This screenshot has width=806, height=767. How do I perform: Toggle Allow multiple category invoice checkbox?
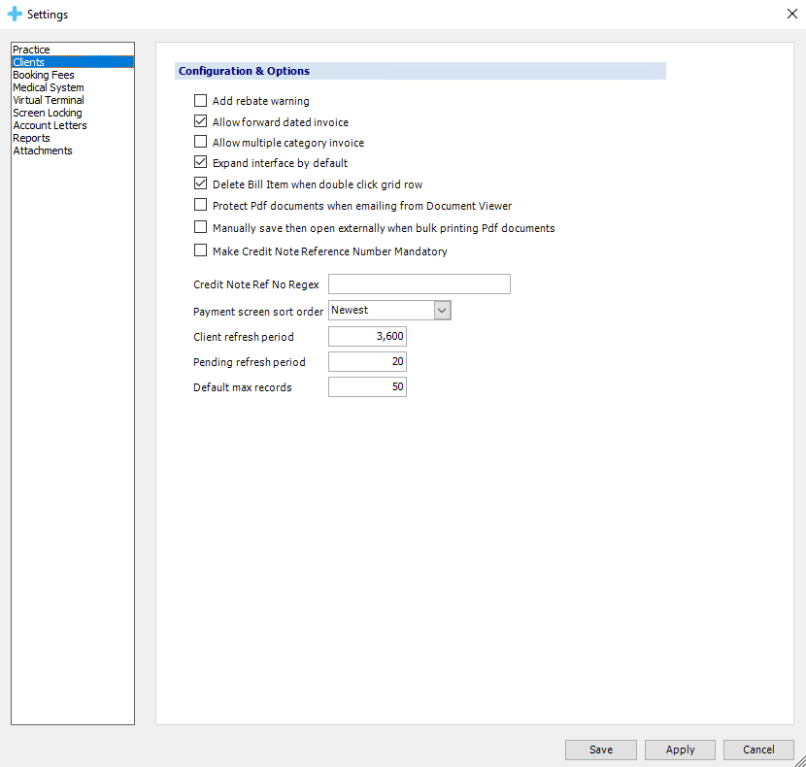pos(201,143)
